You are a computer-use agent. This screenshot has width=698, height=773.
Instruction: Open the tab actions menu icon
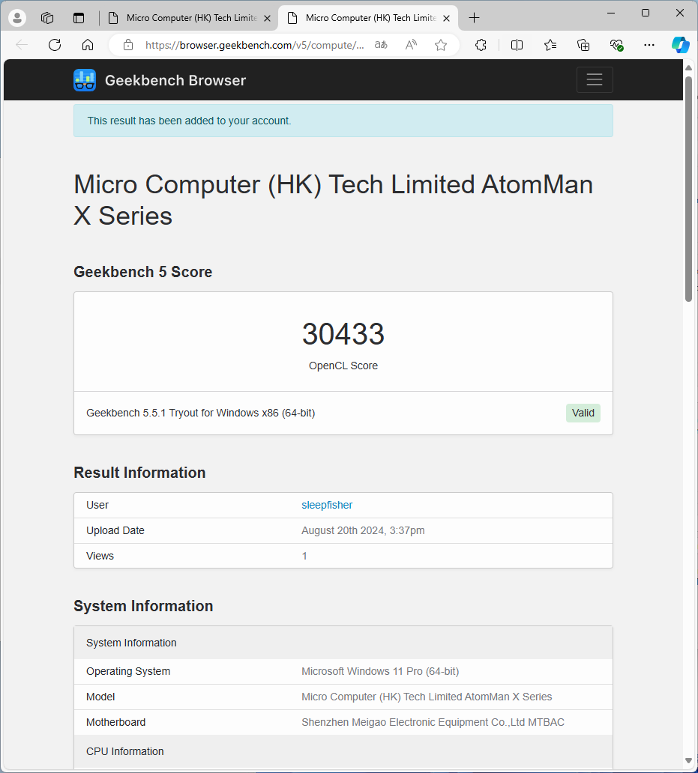coord(79,18)
